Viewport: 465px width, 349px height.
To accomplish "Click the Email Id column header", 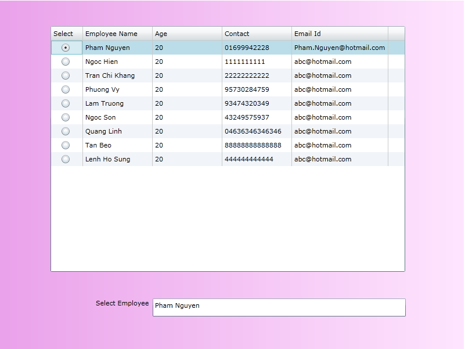I will (x=340, y=34).
